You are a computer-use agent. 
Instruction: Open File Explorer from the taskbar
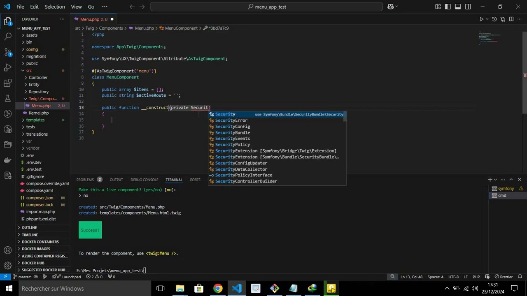click(x=180, y=288)
